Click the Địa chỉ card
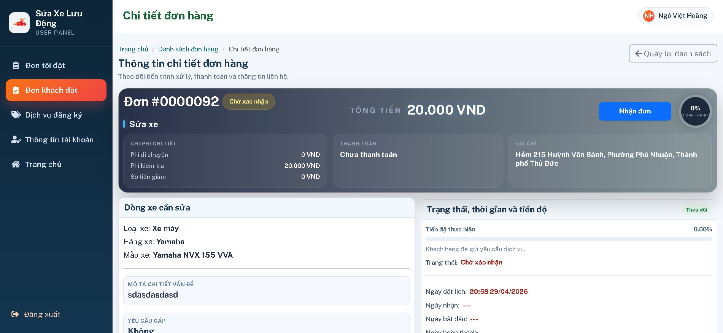This screenshot has height=333, width=723. click(x=610, y=161)
